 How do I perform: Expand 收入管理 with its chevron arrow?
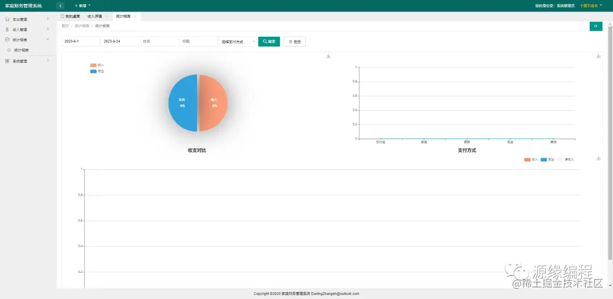point(48,30)
